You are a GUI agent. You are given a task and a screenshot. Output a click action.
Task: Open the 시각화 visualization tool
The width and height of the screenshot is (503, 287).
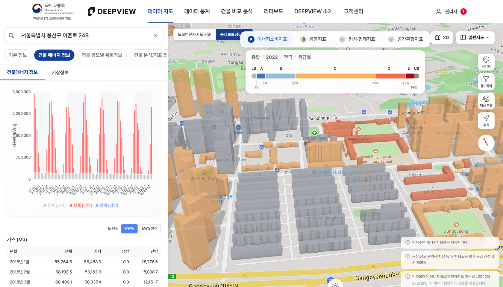(x=486, y=62)
